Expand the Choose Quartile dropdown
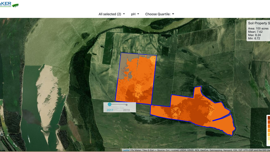The image size is (270, 152). click(160, 14)
